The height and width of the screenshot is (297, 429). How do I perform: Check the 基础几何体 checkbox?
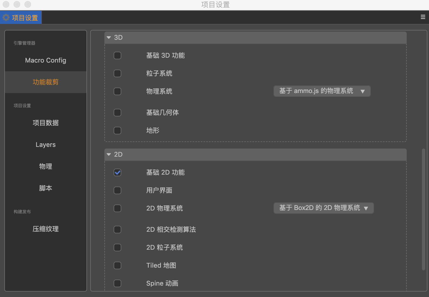click(x=117, y=113)
